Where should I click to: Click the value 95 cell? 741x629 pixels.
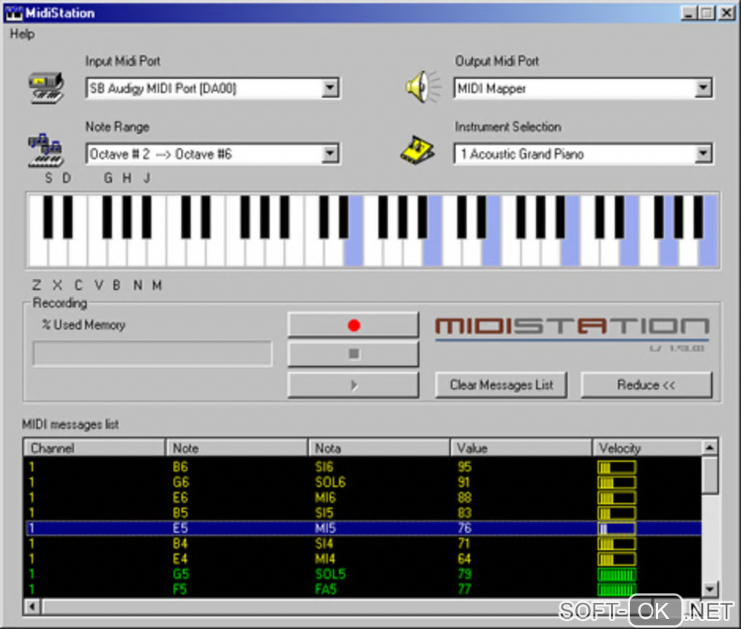pos(464,467)
